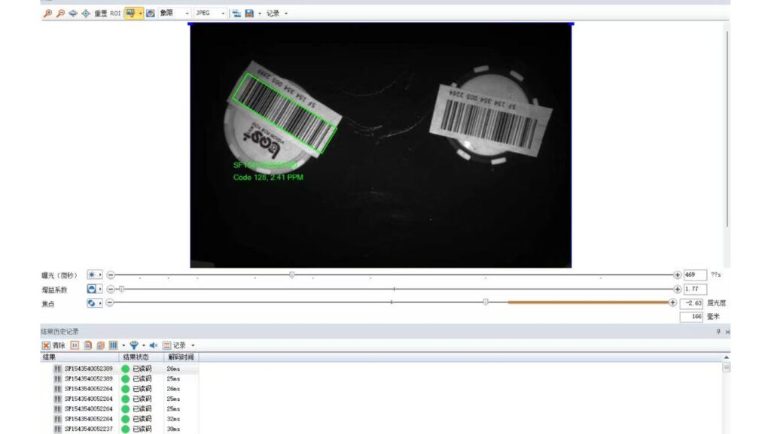Screen dimensions: 771x434
Task: Click the focus auto-adjust icon
Action: click(91, 303)
